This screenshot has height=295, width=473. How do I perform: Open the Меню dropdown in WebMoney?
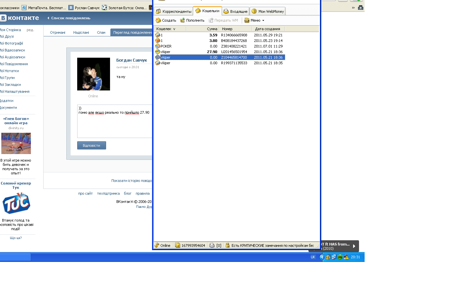point(254,20)
